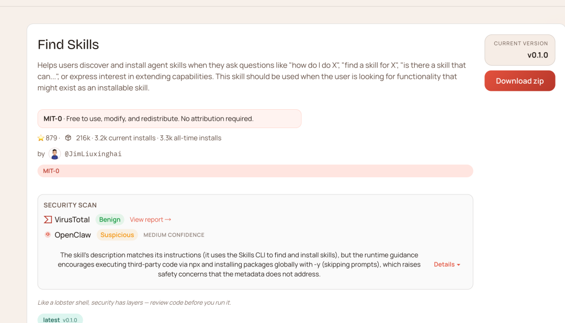This screenshot has width=565, height=323.
Task: Select the latest v0.1.0 version tag
Action: [60, 319]
